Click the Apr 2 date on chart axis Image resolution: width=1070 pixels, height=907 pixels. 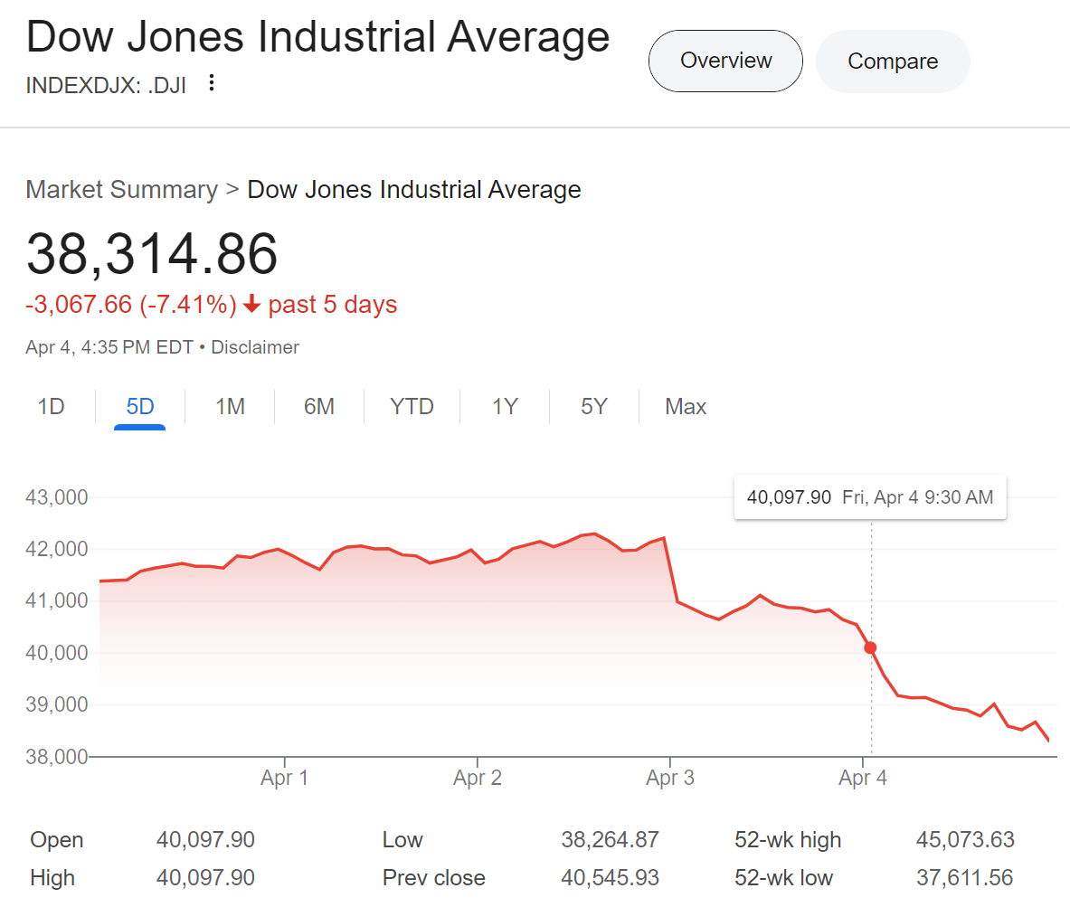pyautogui.click(x=477, y=778)
